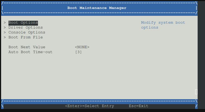Open the Boot Options menu entry
Image resolution: width=205 pixels, height=112 pixels.
(x=23, y=23)
